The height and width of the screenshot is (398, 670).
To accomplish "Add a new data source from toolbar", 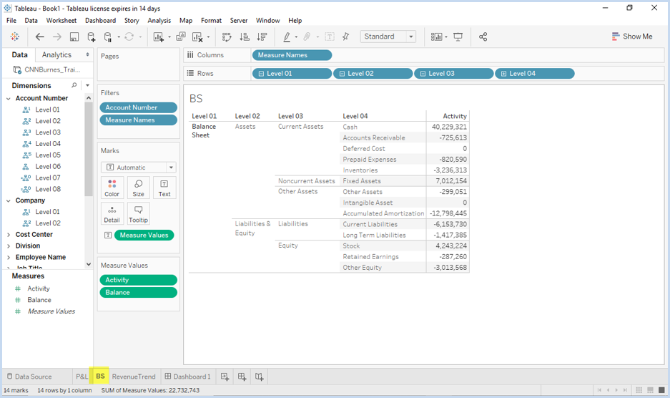I will point(91,37).
